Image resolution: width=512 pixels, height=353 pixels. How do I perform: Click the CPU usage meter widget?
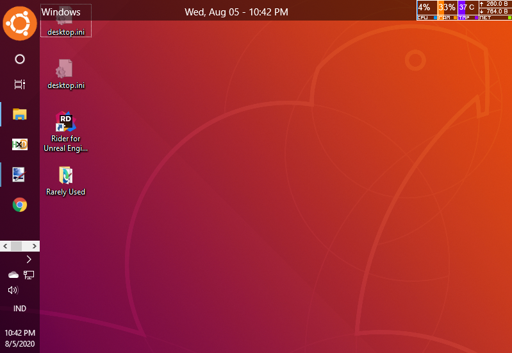[x=427, y=10]
